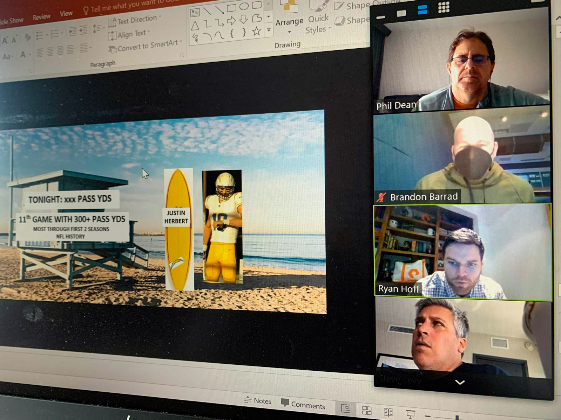
Task: Switch to Normal view in status bar
Action: pyautogui.click(x=346, y=408)
